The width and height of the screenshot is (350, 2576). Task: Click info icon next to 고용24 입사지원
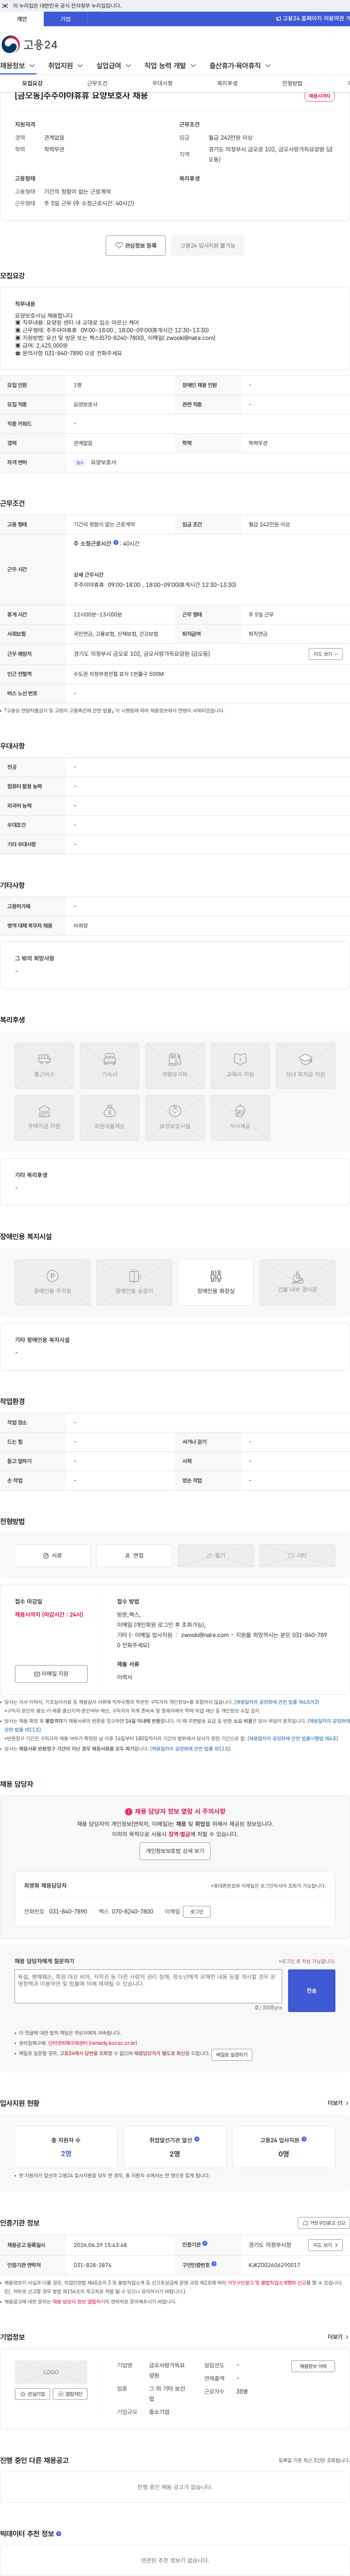point(304,2139)
